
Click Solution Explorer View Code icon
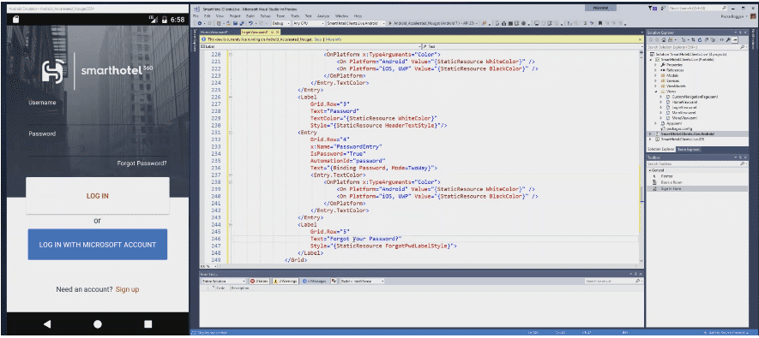coord(722,40)
